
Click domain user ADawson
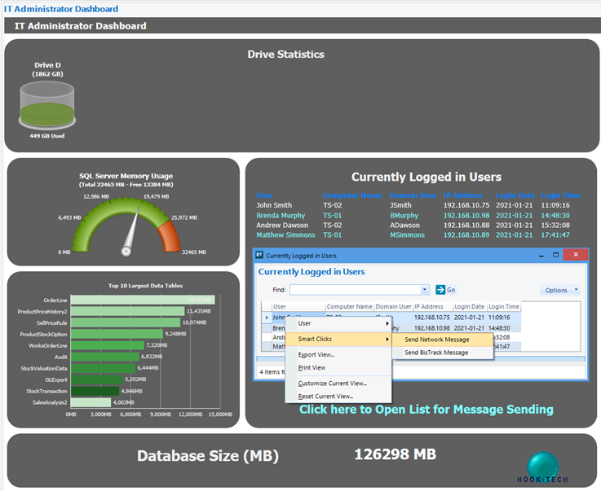(x=404, y=226)
